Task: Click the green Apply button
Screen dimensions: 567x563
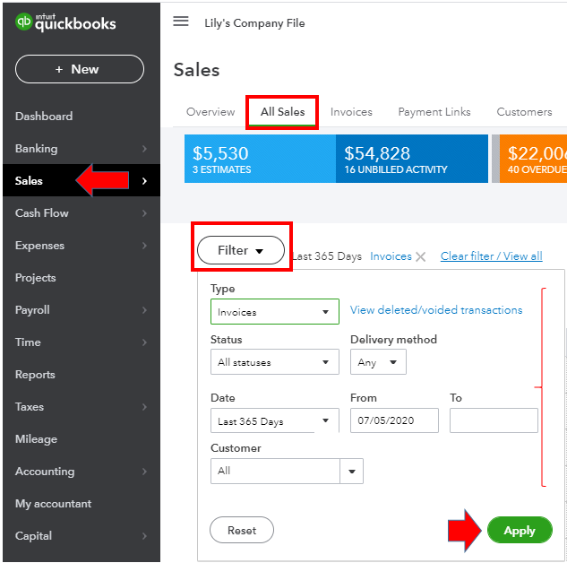Action: [x=520, y=530]
